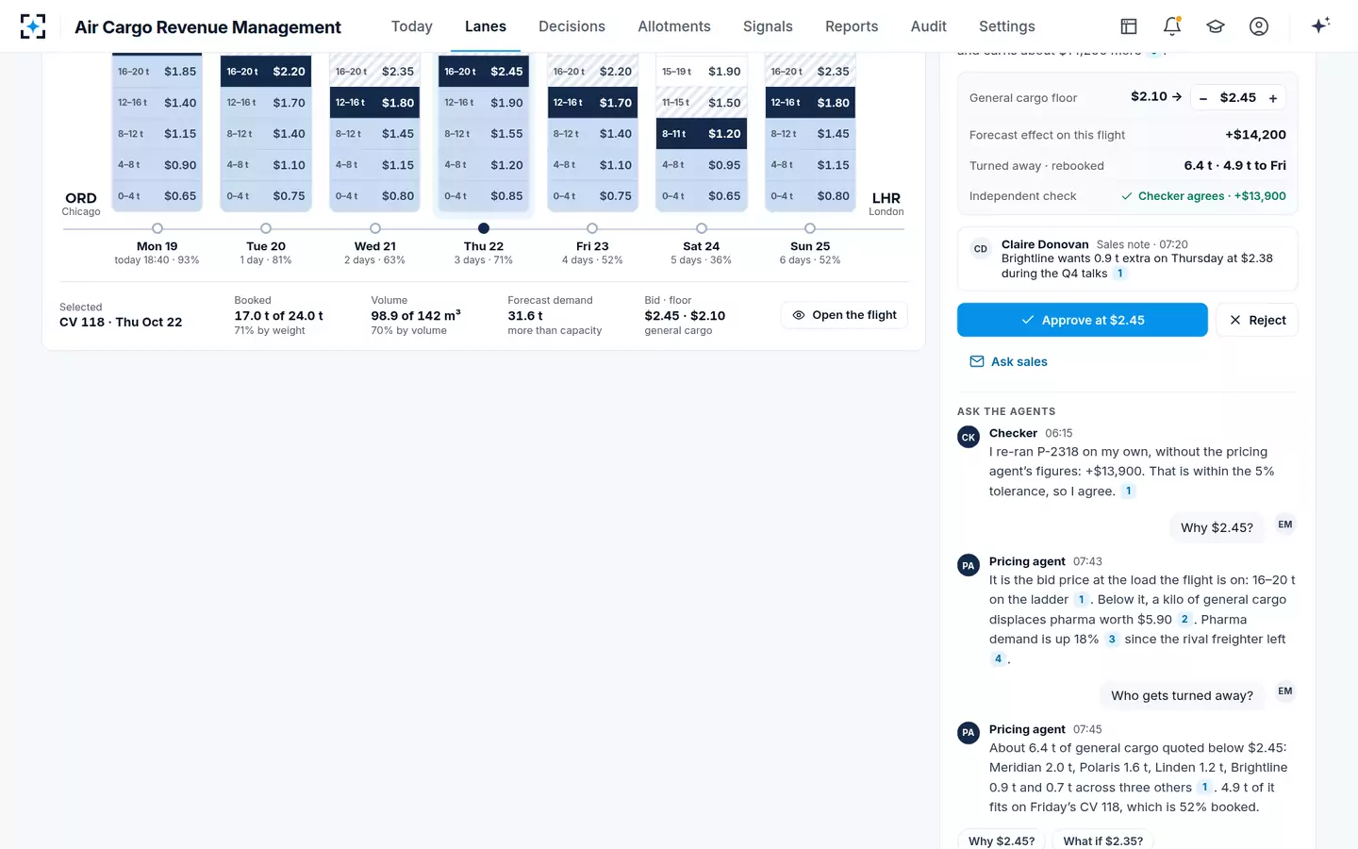The image size is (1358, 849).
Task: Select the Mon 19 timeline marker
Action: coord(157,228)
